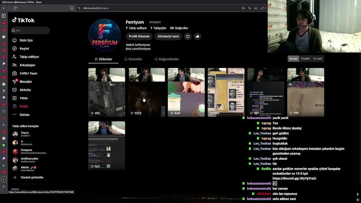Click alfafuhrer username in the chat overlay
361x203 pixels.
(264, 194)
